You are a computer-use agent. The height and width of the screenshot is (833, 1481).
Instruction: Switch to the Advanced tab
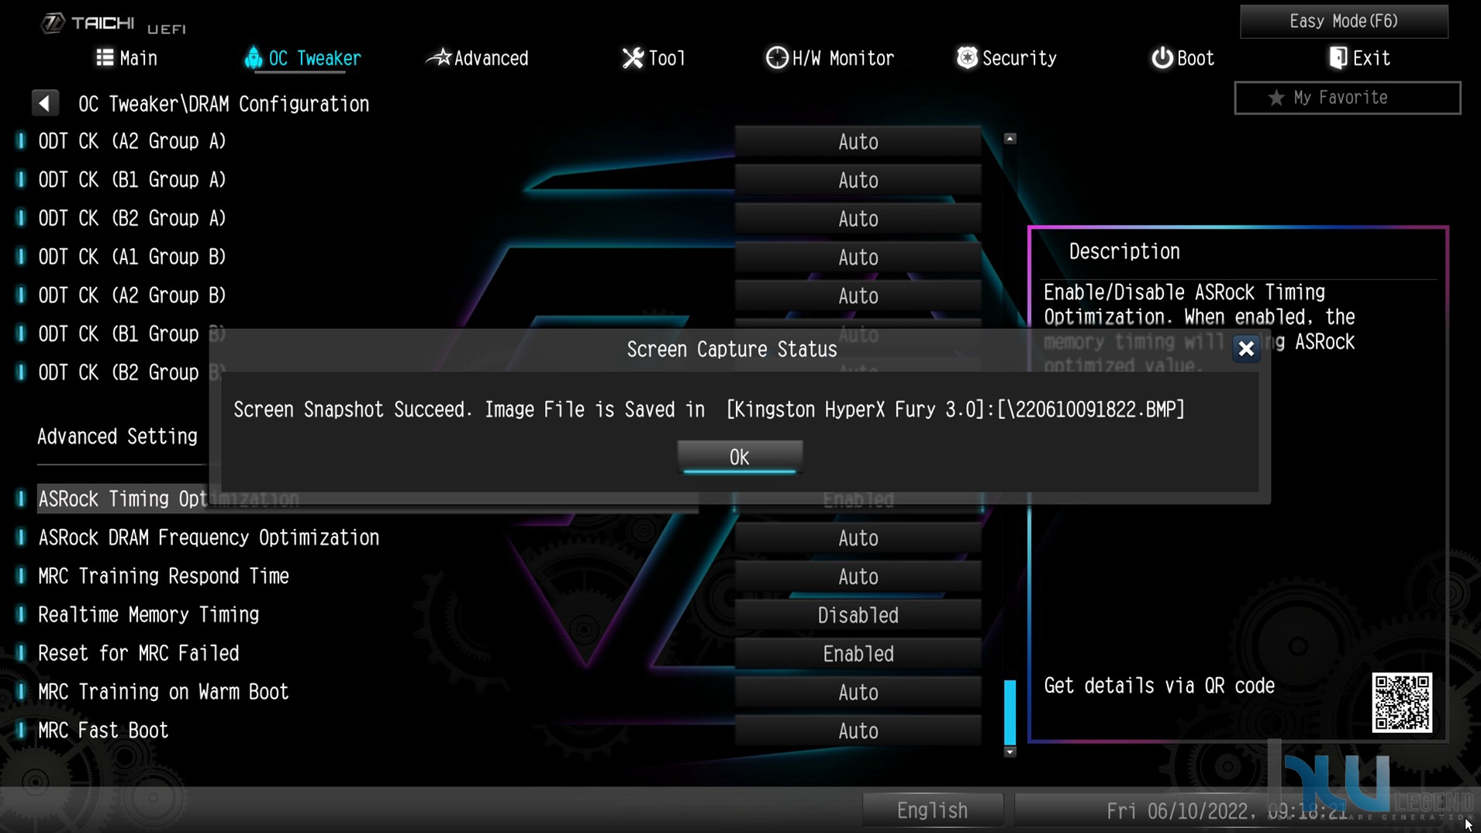point(478,58)
